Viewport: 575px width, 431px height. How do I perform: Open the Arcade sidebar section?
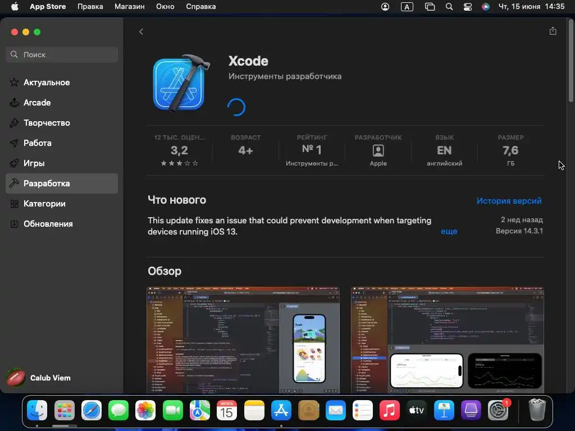pos(62,103)
